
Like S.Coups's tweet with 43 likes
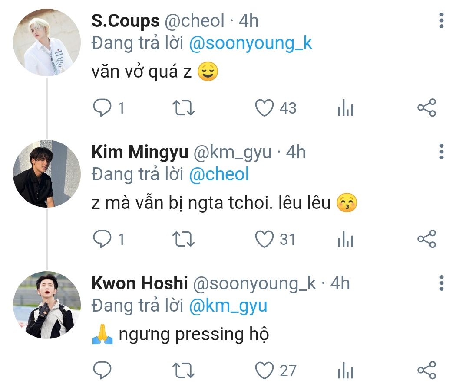coord(264,108)
